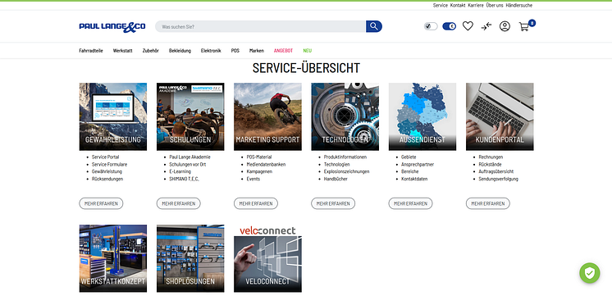Select 'Sendungsverfolgung' list entry
612x296 pixels.
(499, 179)
